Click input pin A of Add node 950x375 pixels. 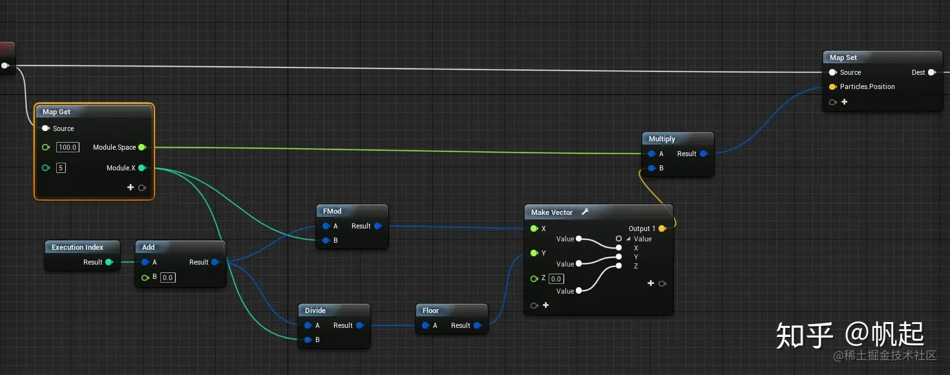pyautogui.click(x=145, y=262)
